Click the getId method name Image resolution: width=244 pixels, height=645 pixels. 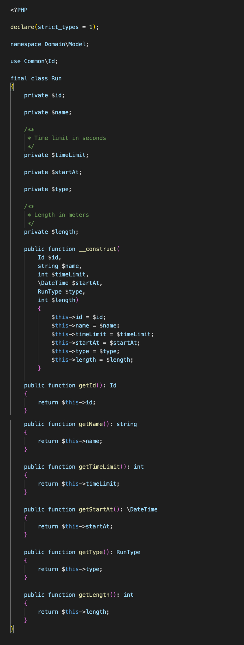tap(87, 386)
